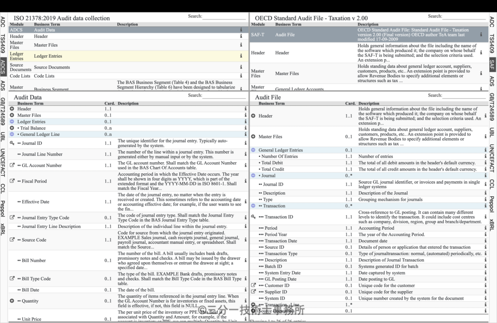Show info for the Bill Date row
The width and height of the screenshot is (497, 323).
click(245, 289)
